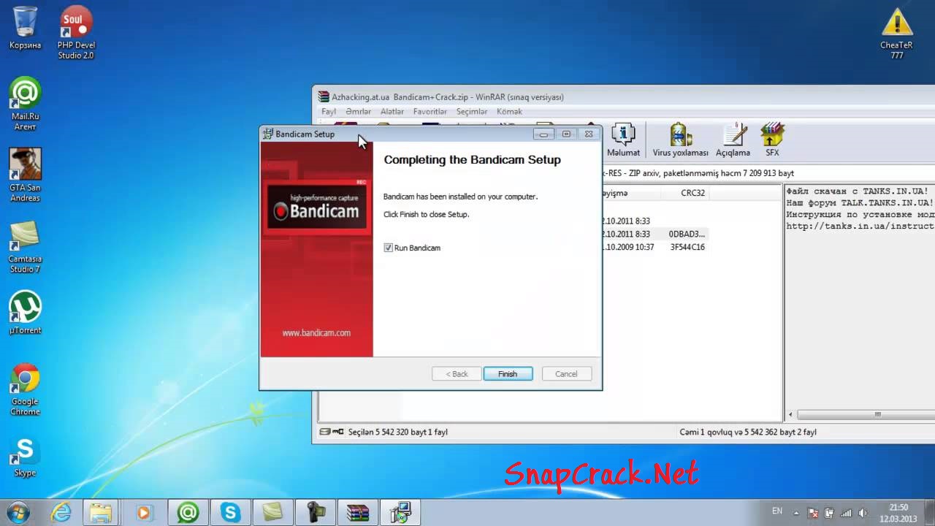Screen dimensions: 935x526
Task: Sort by the CRC32 column header
Action: [x=687, y=193]
